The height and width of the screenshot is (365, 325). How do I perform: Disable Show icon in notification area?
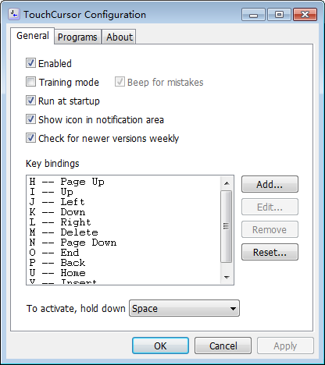30,119
